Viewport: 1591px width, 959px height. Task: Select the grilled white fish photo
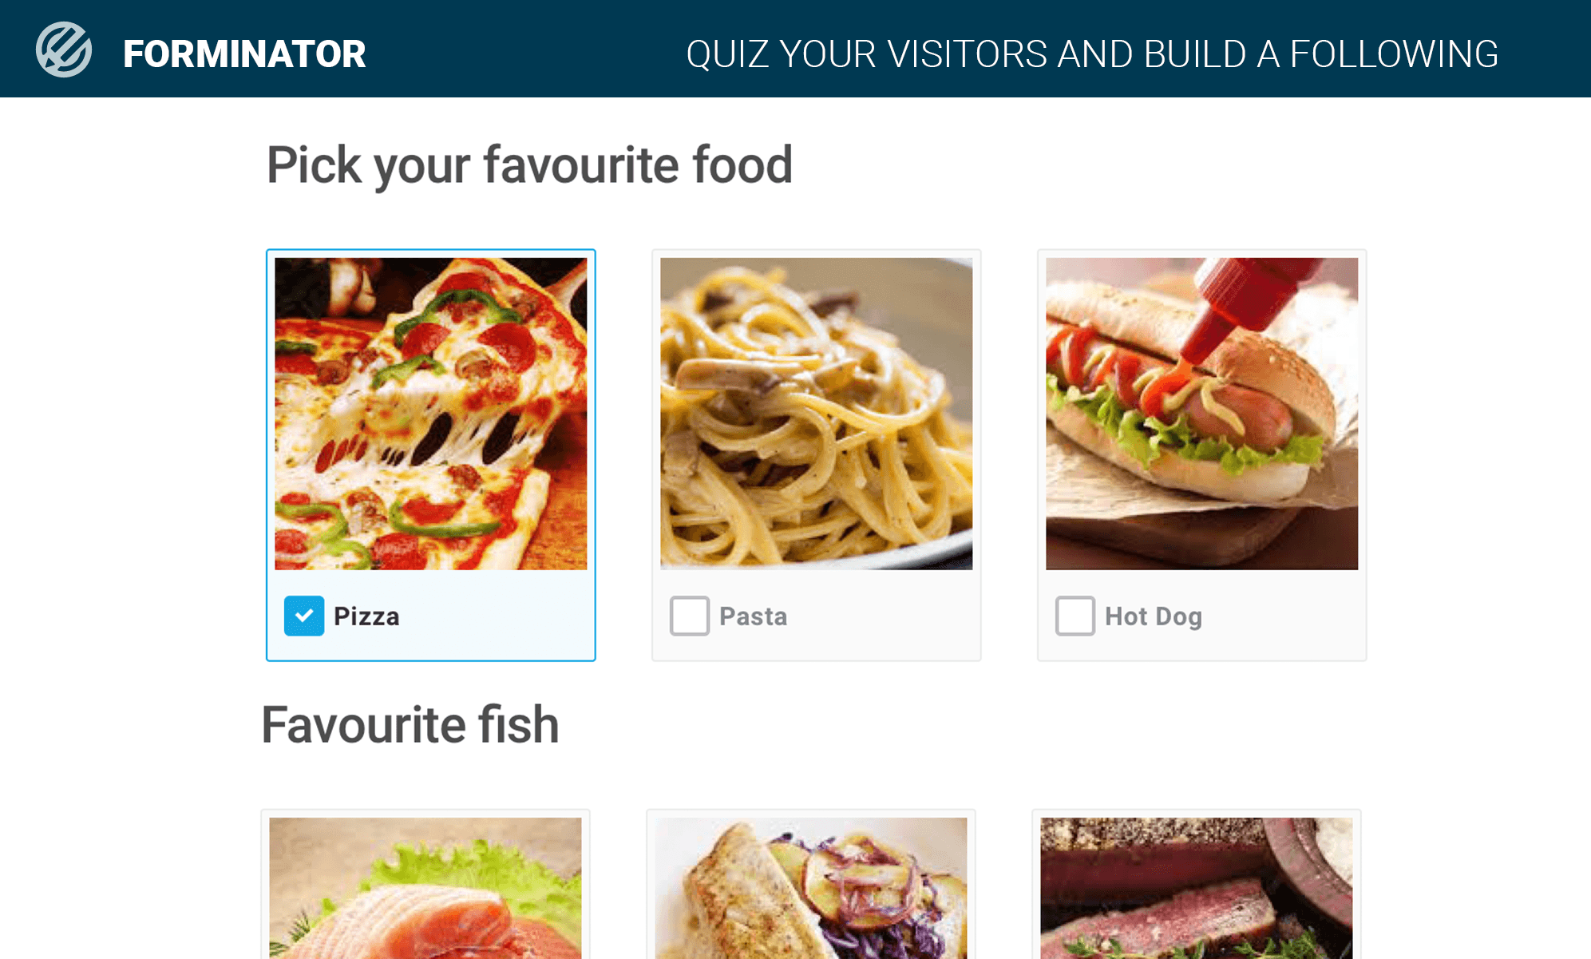point(811,888)
